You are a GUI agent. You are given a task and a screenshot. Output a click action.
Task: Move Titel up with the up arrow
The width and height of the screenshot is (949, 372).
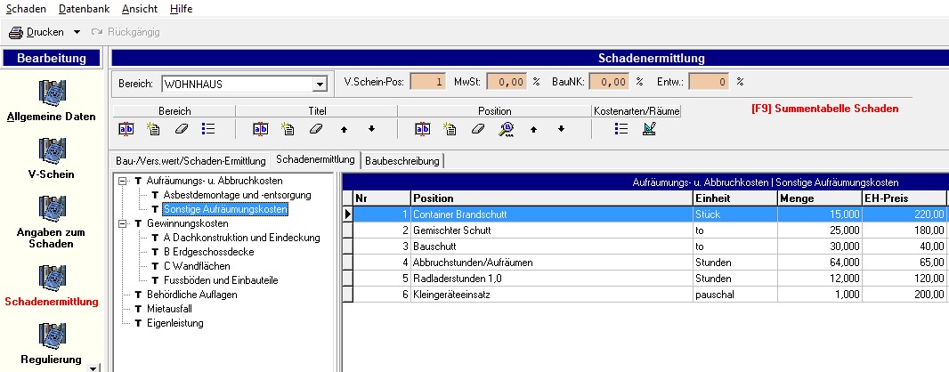[x=344, y=129]
